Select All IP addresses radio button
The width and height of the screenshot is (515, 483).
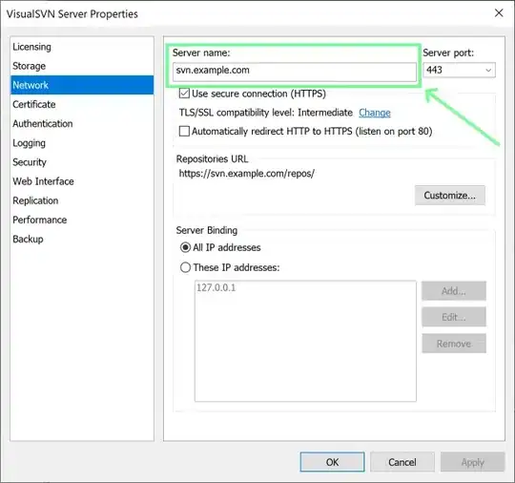pos(186,247)
